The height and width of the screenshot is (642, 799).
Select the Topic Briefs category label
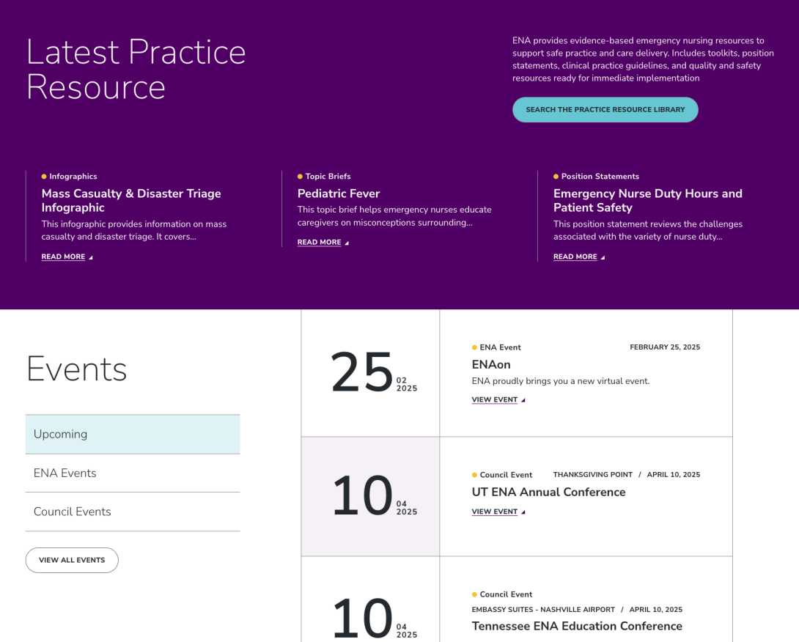pos(328,177)
